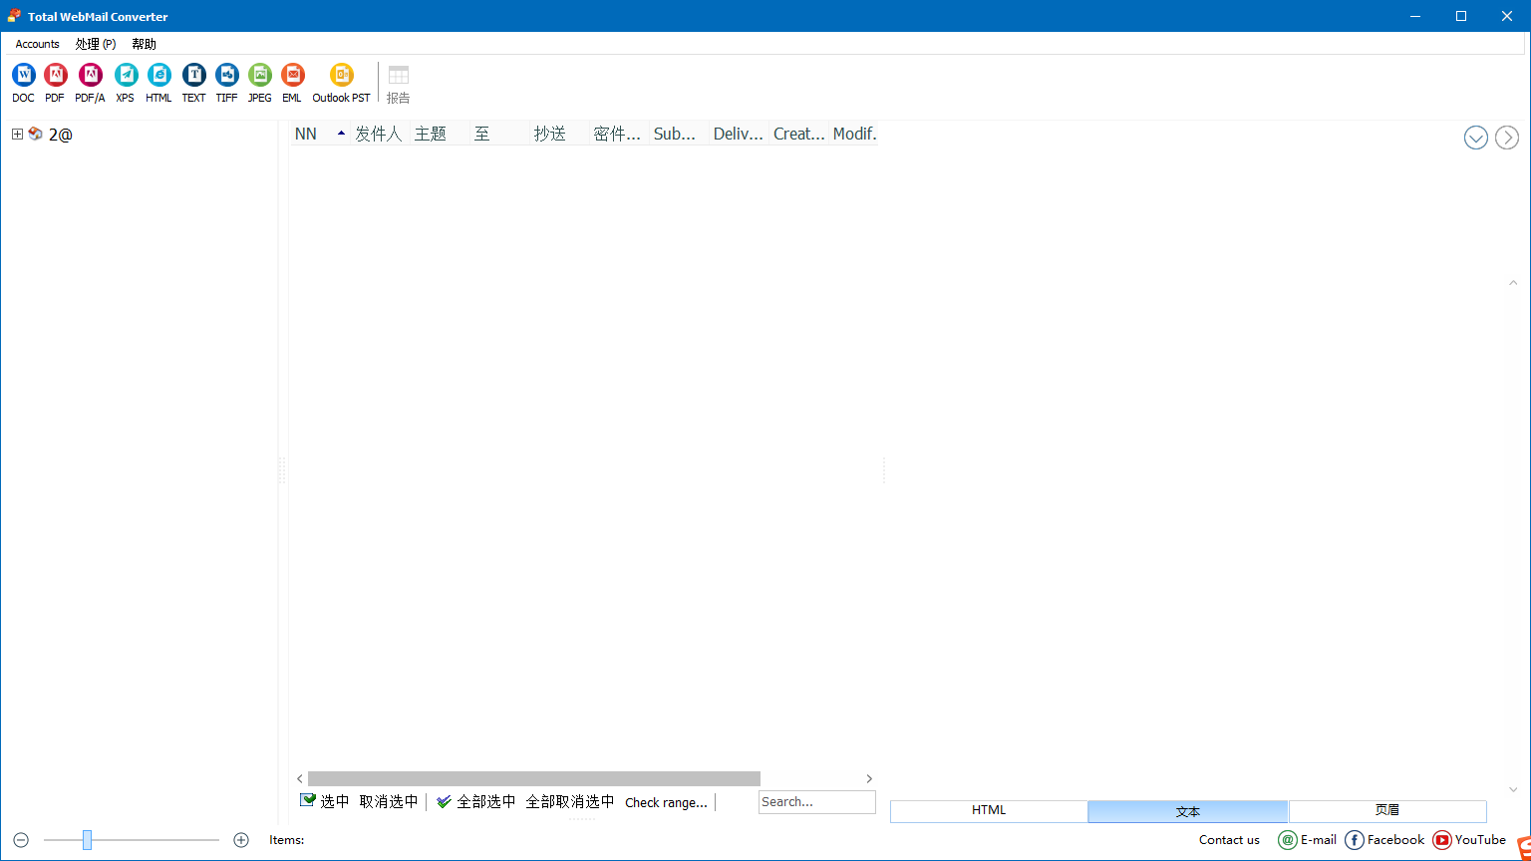Image resolution: width=1531 pixels, height=861 pixels.
Task: Click the JPEG export icon
Action: tap(260, 83)
